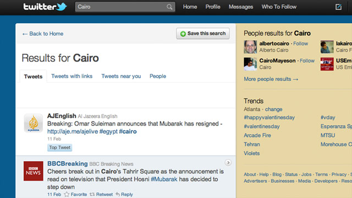Click albertocairo profile picture

(250, 47)
